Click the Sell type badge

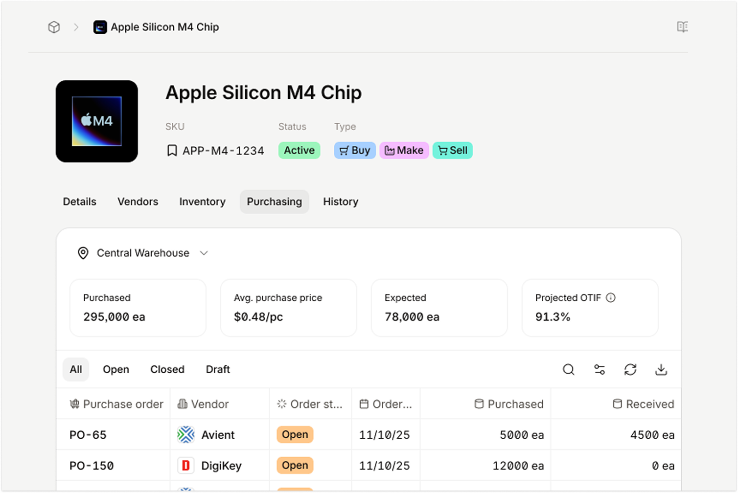point(453,150)
